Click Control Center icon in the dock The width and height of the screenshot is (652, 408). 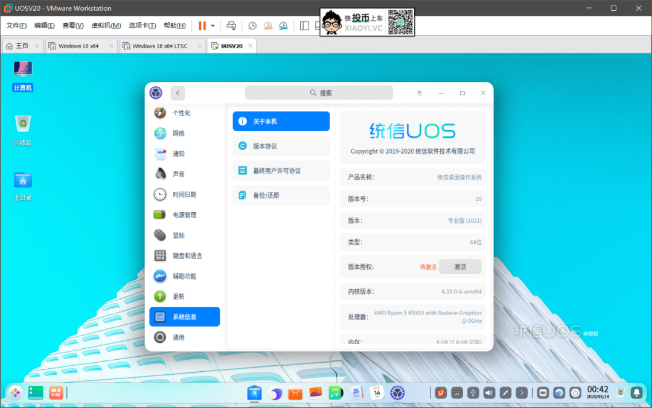pyautogui.click(x=397, y=393)
